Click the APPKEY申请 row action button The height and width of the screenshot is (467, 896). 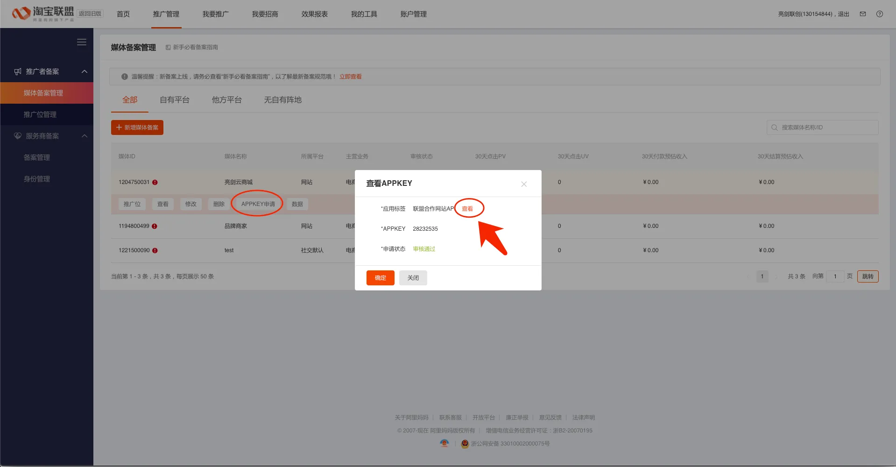coord(258,204)
